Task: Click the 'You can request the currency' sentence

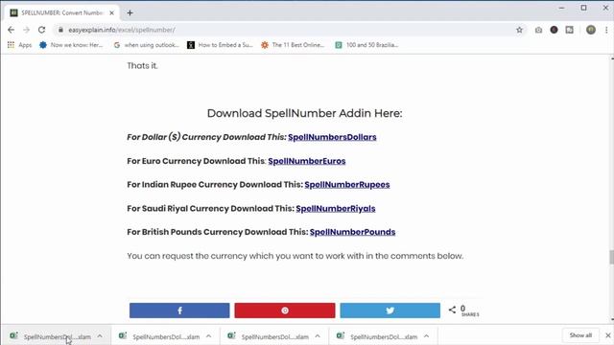Action: [x=295, y=256]
